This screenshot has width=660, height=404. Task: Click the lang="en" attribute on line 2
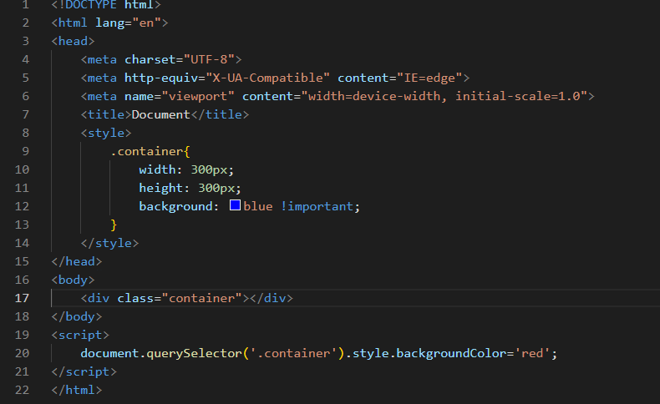(x=128, y=23)
